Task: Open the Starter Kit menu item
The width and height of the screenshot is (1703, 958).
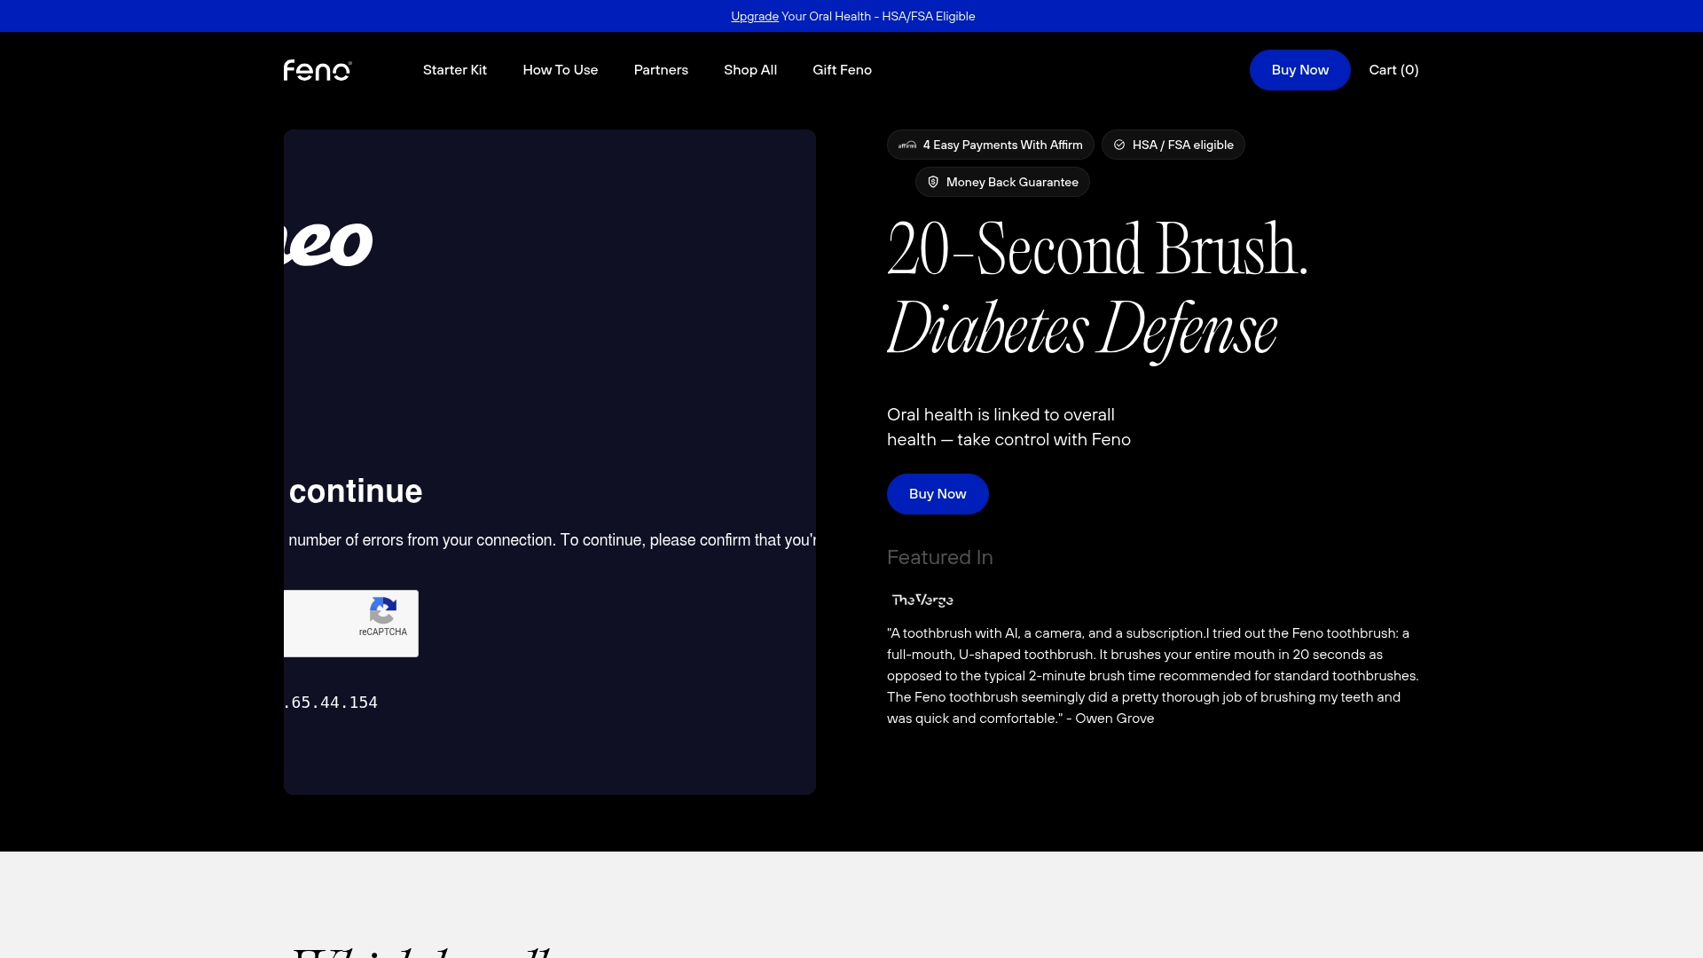Action: pyautogui.click(x=455, y=70)
